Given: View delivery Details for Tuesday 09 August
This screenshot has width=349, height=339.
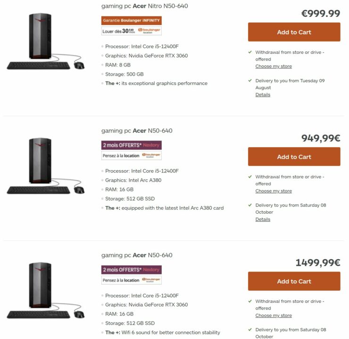Looking at the screenshot, I should (x=263, y=95).
